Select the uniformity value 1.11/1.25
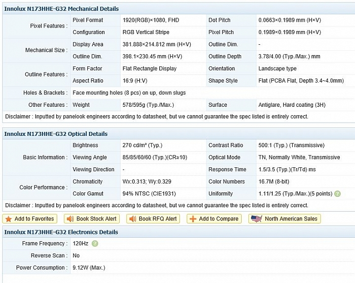 coord(295,194)
